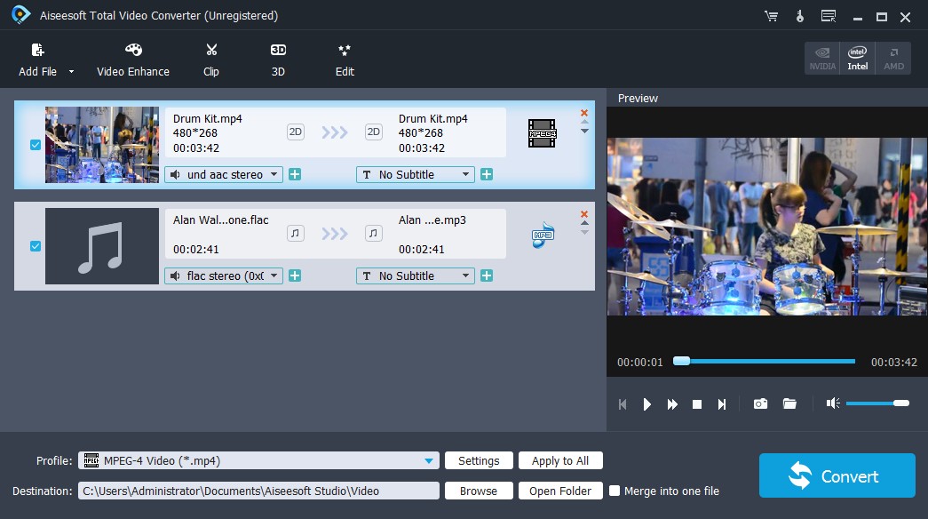Viewport: 928px width, 519px height.
Task: Enable Intel hardware acceleration
Action: [856, 58]
